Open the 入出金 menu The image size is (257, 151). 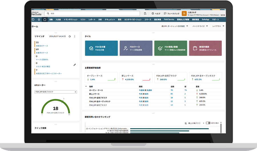(x=58, y=19)
